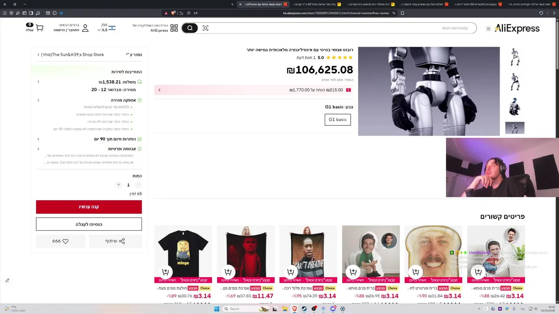Click the 666 wishlist heart button

tap(60, 241)
